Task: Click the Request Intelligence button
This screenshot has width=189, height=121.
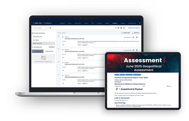Action: click(x=134, y=28)
